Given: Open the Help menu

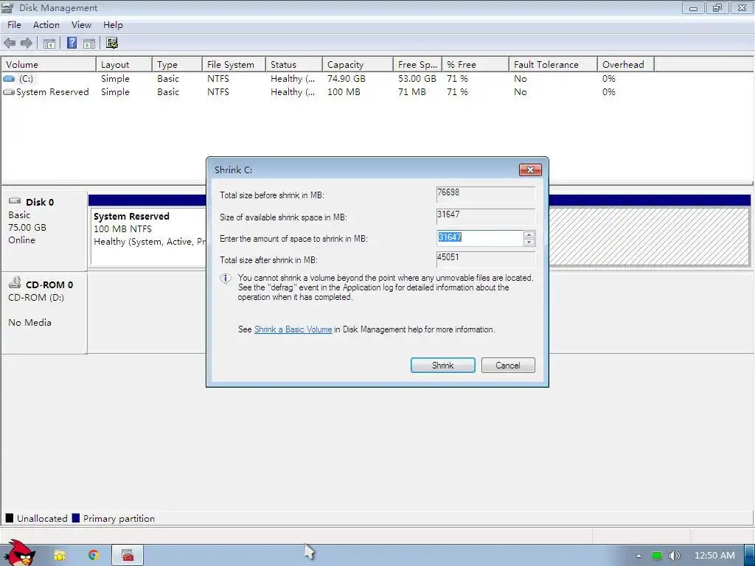Looking at the screenshot, I should click(113, 25).
